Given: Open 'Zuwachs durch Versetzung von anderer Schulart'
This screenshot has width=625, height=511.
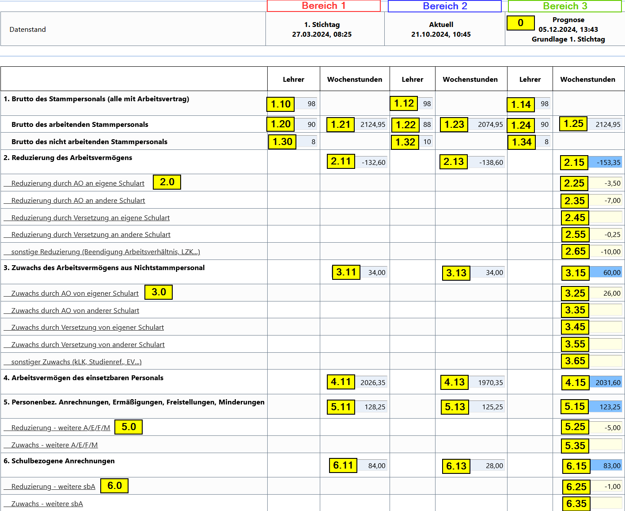Looking at the screenshot, I should [88, 345].
